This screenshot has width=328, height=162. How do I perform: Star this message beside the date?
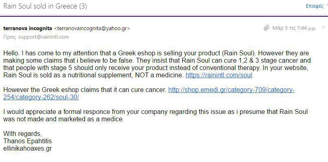[324, 27]
